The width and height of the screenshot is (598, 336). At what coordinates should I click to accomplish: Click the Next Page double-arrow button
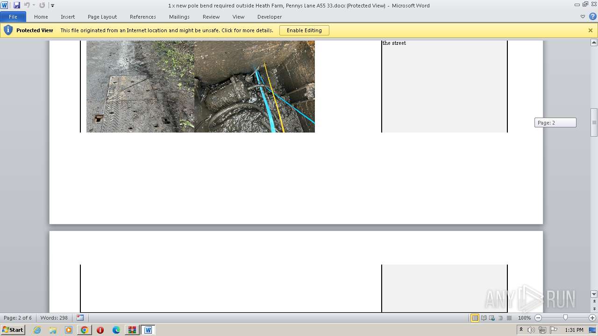(594, 309)
